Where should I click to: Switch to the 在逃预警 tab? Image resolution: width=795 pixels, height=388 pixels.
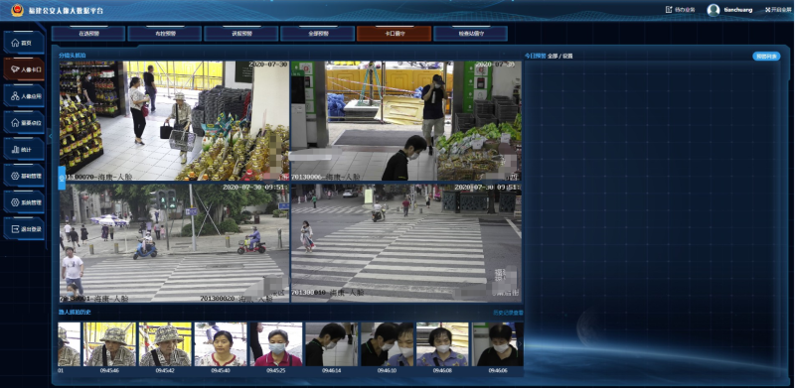click(x=88, y=34)
